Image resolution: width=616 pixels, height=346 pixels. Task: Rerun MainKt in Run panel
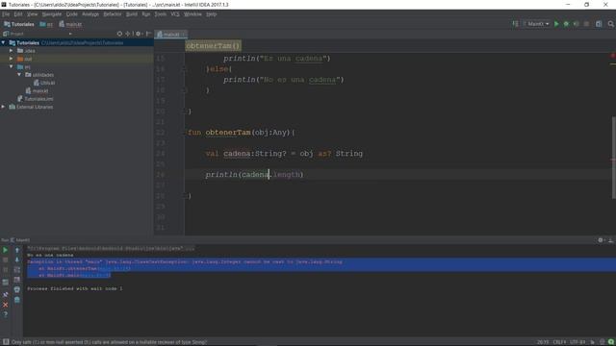[x=6, y=250]
